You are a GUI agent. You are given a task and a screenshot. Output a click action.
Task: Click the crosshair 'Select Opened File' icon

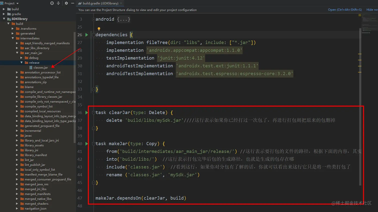coord(52,3)
